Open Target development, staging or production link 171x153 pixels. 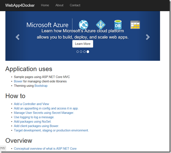coord(51,130)
